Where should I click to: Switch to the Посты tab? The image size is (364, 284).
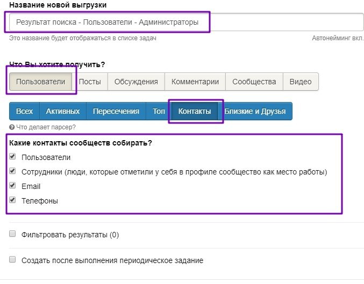click(x=90, y=82)
